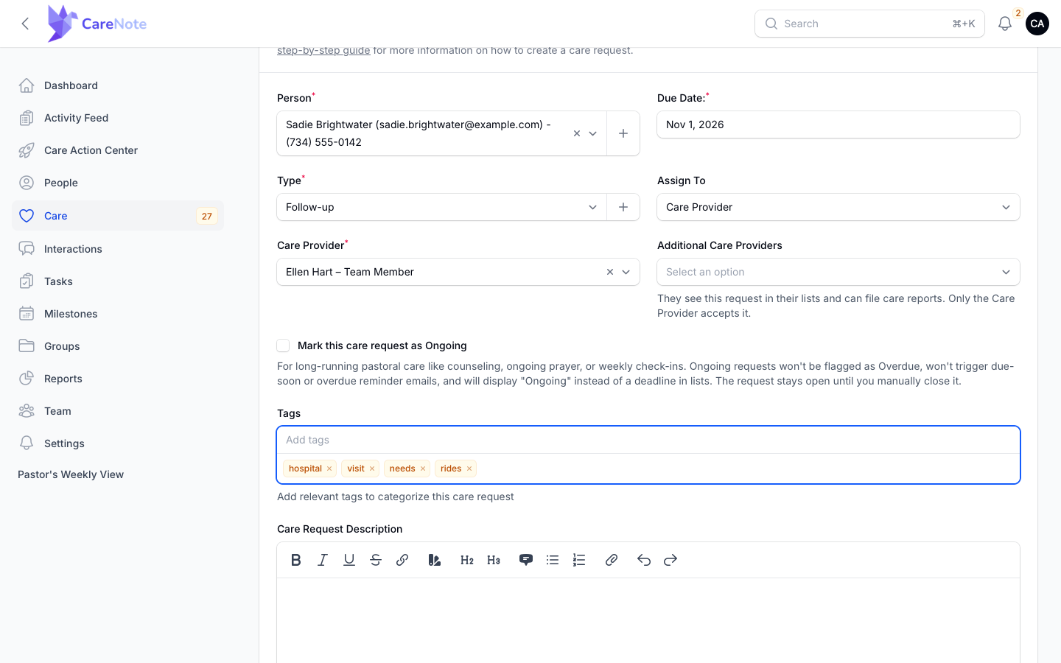The image size is (1061, 663).
Task: Undo the last editor change
Action: click(644, 560)
